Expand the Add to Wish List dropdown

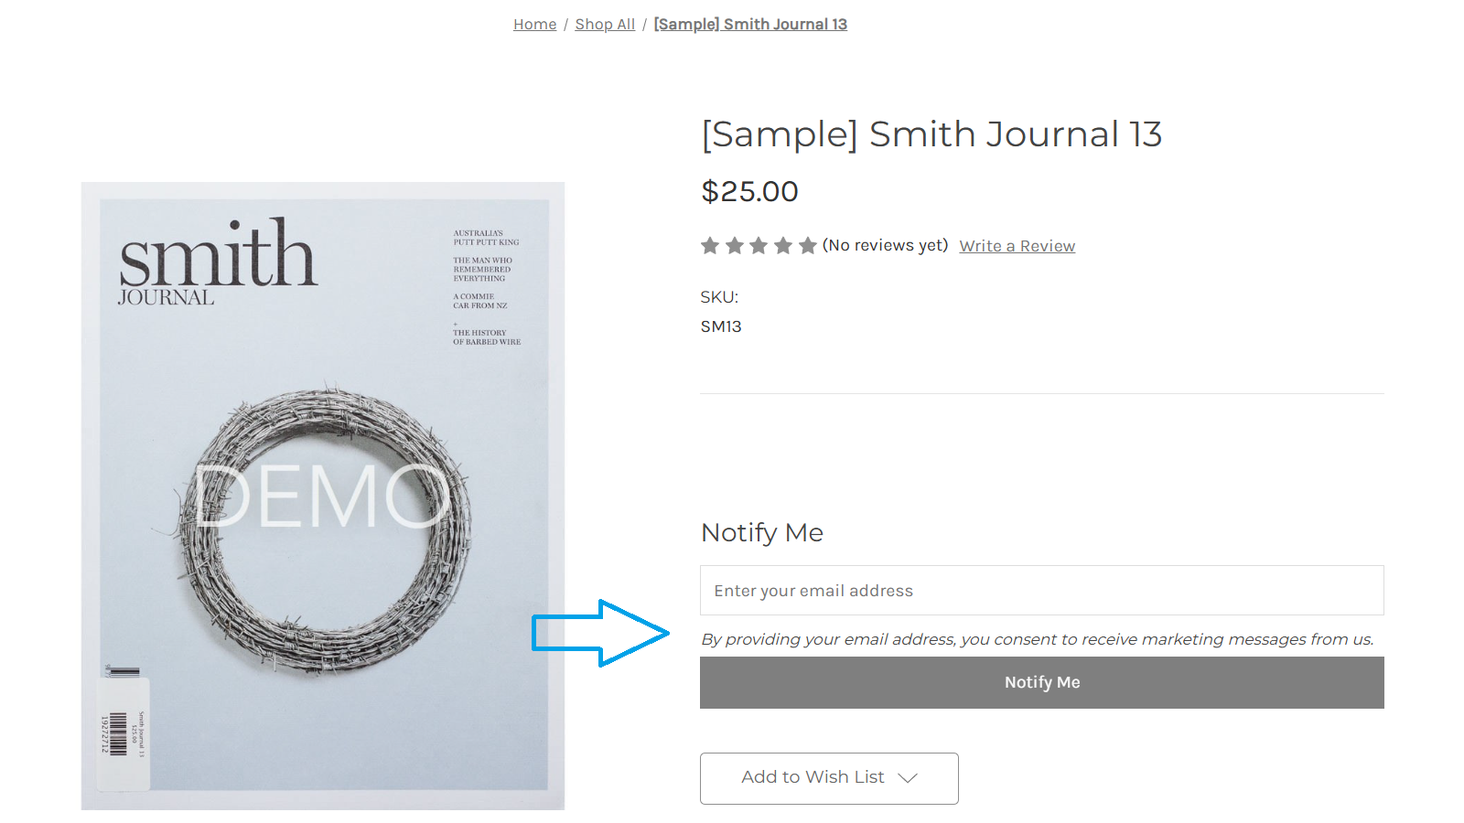pyautogui.click(x=909, y=778)
